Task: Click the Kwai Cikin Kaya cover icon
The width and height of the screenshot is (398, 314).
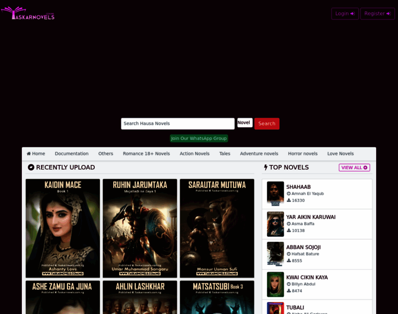Action: point(275,284)
